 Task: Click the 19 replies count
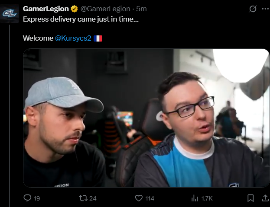click(x=37, y=198)
